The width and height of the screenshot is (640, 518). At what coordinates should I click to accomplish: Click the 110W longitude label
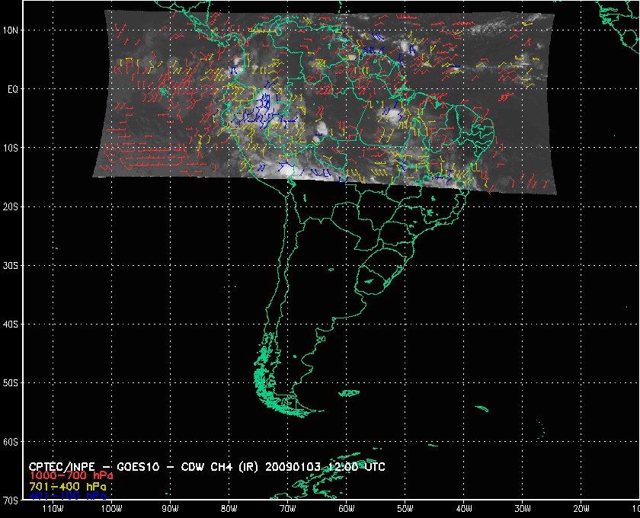pos(52,508)
